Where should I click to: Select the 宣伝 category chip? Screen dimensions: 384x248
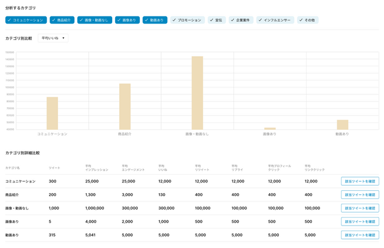tap(217, 20)
